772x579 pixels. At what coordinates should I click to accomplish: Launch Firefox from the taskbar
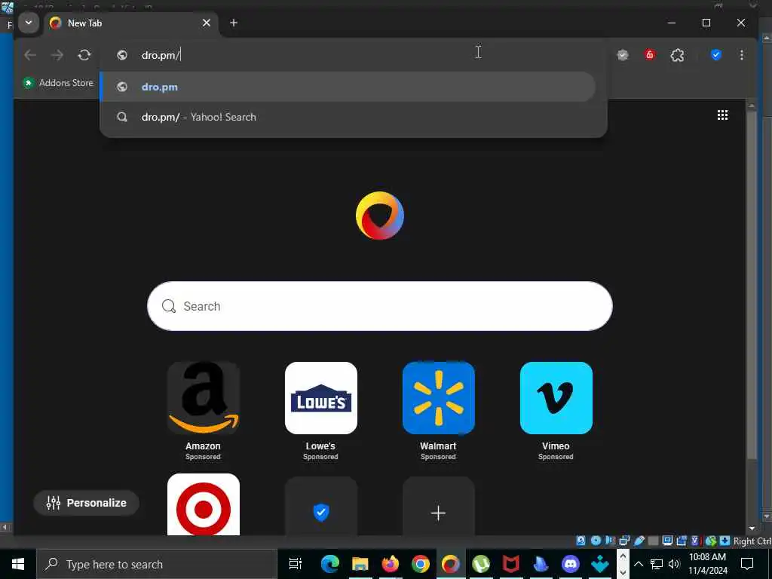point(391,564)
